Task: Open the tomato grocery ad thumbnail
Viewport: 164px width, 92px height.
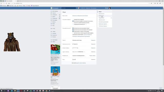Action: coord(55,49)
